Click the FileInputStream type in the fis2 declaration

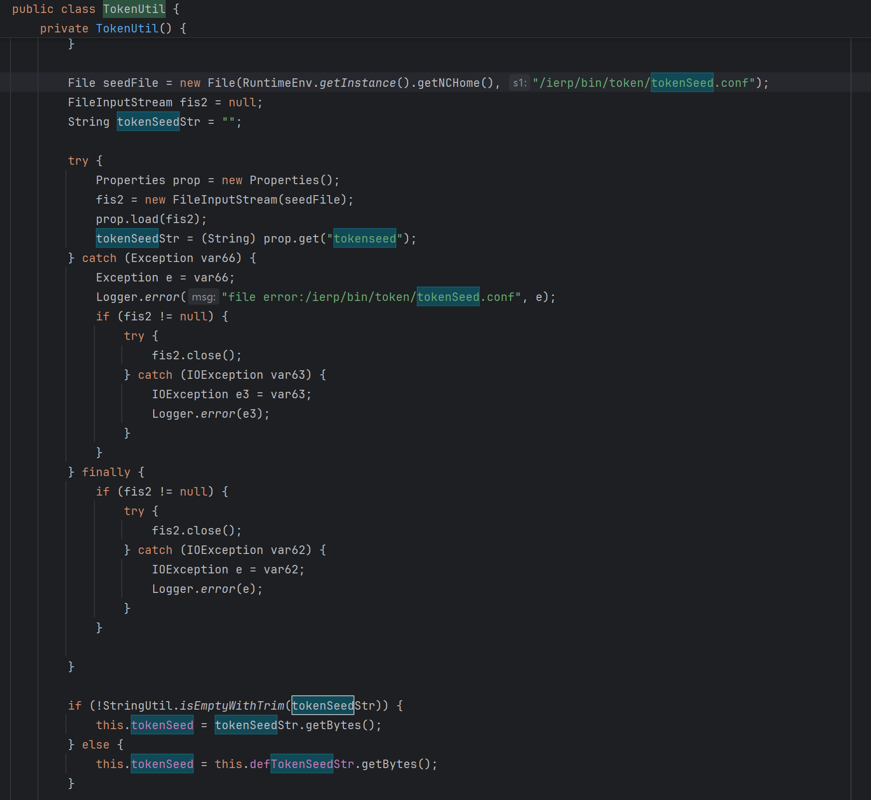tap(120, 102)
